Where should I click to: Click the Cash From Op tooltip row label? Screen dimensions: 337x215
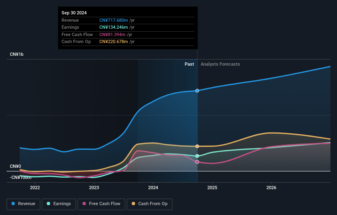(x=76, y=42)
